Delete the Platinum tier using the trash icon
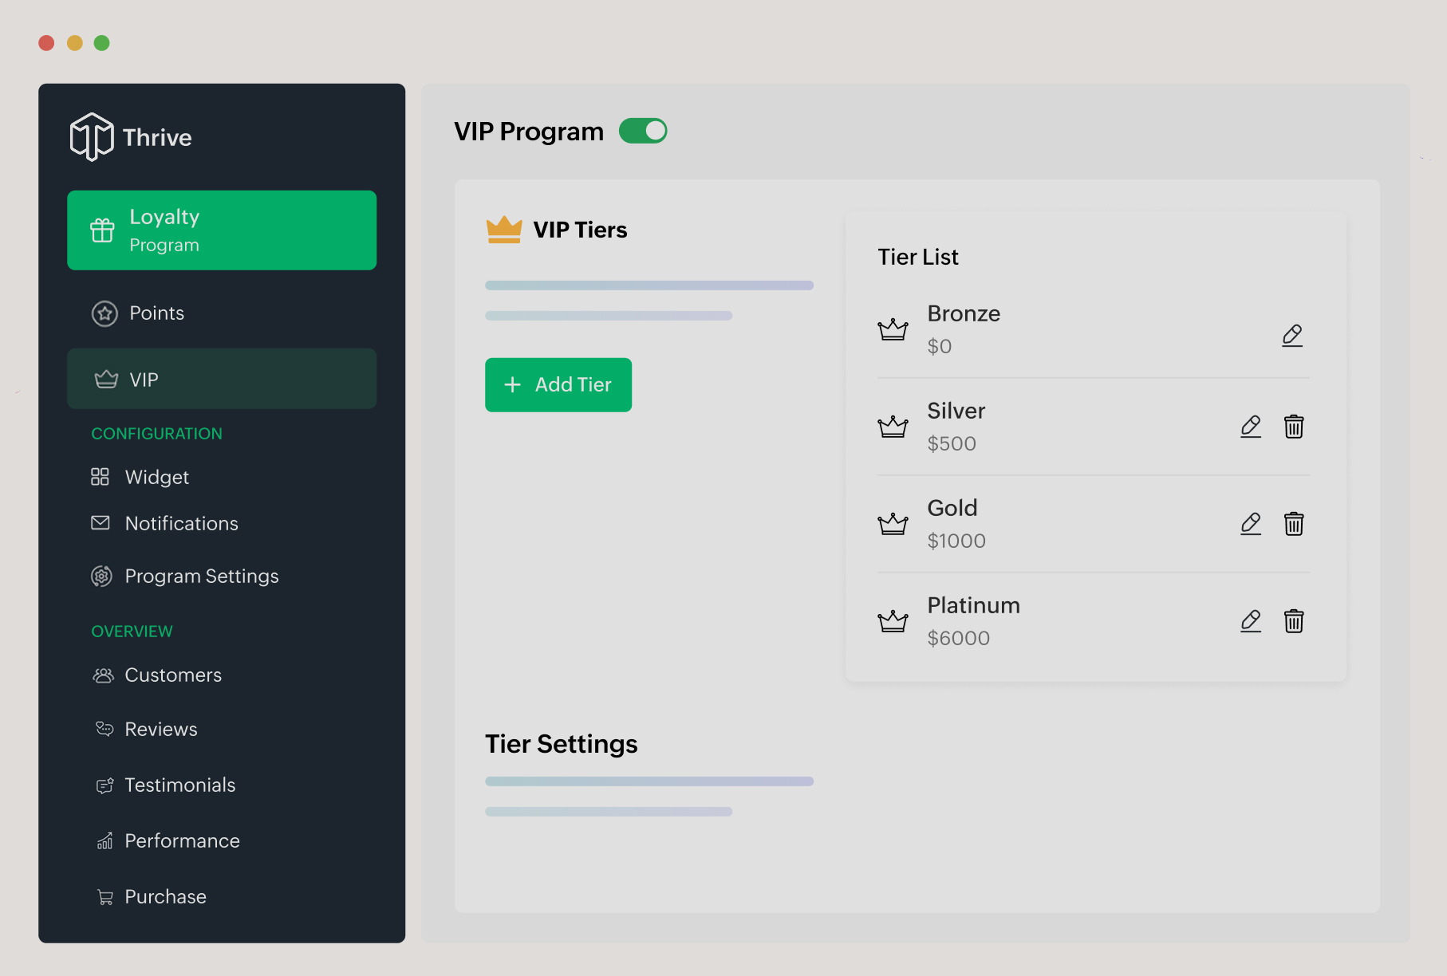This screenshot has width=1447, height=976. pyautogui.click(x=1294, y=620)
